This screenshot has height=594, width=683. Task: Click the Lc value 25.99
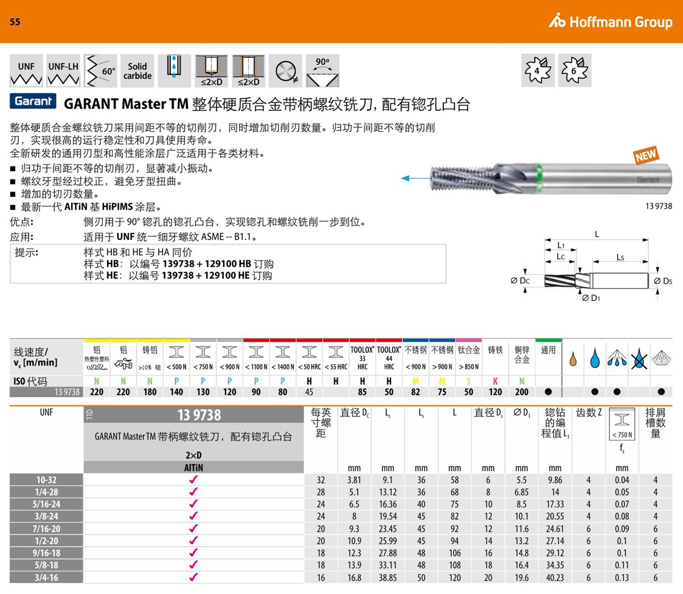pyautogui.click(x=388, y=541)
